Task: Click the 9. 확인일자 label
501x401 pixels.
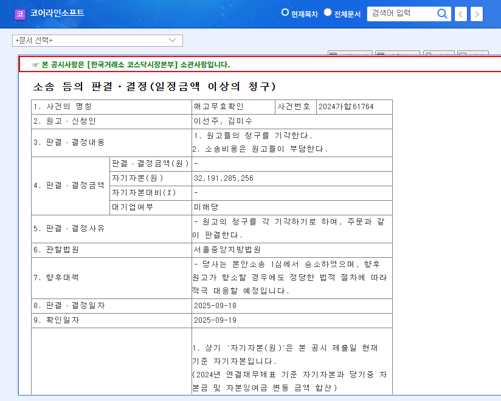Action: point(56,320)
